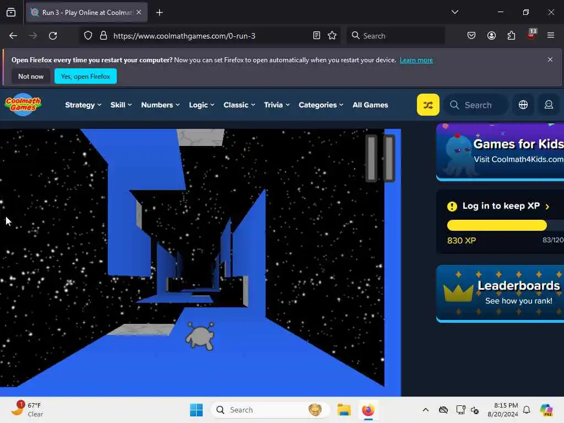Image resolution: width=564 pixels, height=423 pixels.
Task: Open the Windows Start menu
Action: pyautogui.click(x=196, y=410)
